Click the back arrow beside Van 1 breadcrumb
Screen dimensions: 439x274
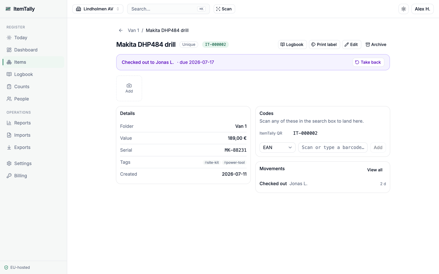pyautogui.click(x=121, y=30)
